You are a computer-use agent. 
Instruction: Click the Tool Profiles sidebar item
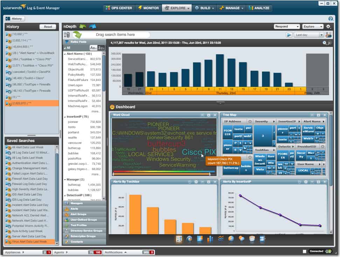76,225
